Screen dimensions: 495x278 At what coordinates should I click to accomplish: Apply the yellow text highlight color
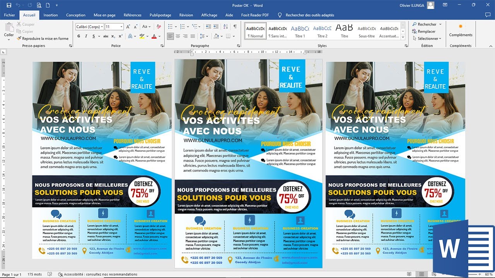(142, 36)
